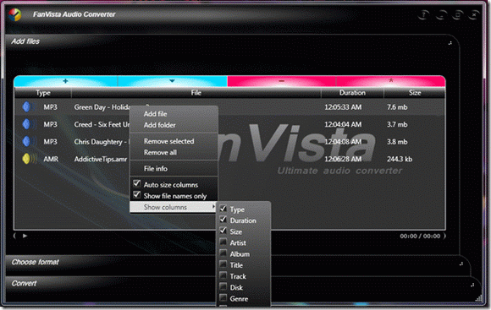Image resolution: width=491 pixels, height=310 pixels.
Task: Grab the window resize grip icon
Action: click(x=479, y=299)
